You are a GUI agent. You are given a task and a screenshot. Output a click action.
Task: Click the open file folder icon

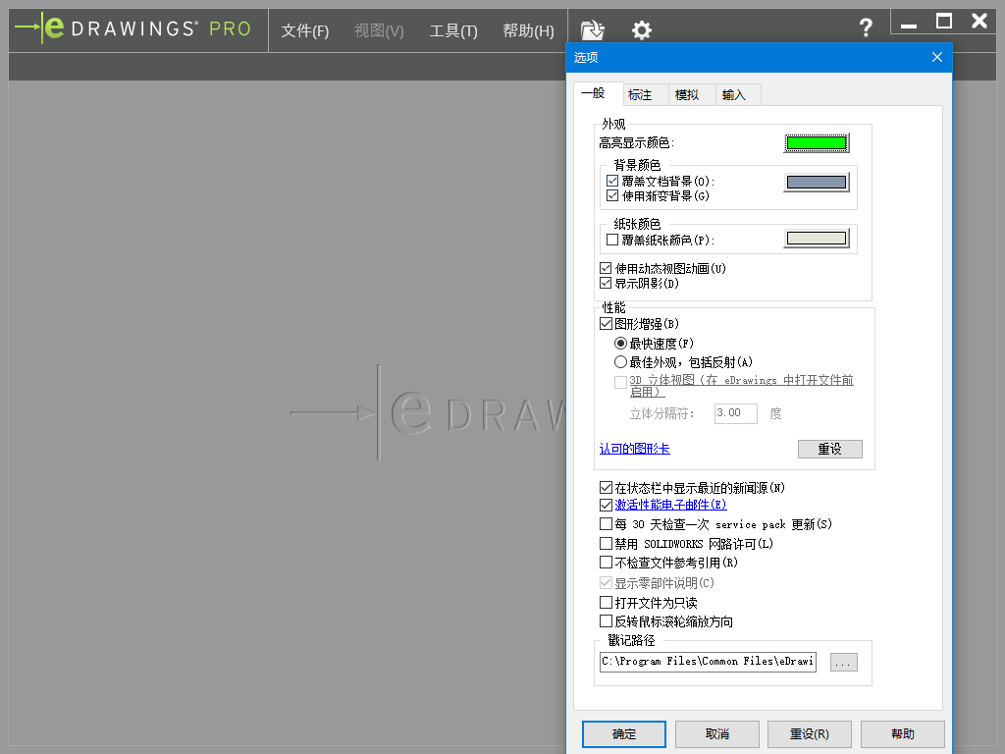(x=592, y=30)
